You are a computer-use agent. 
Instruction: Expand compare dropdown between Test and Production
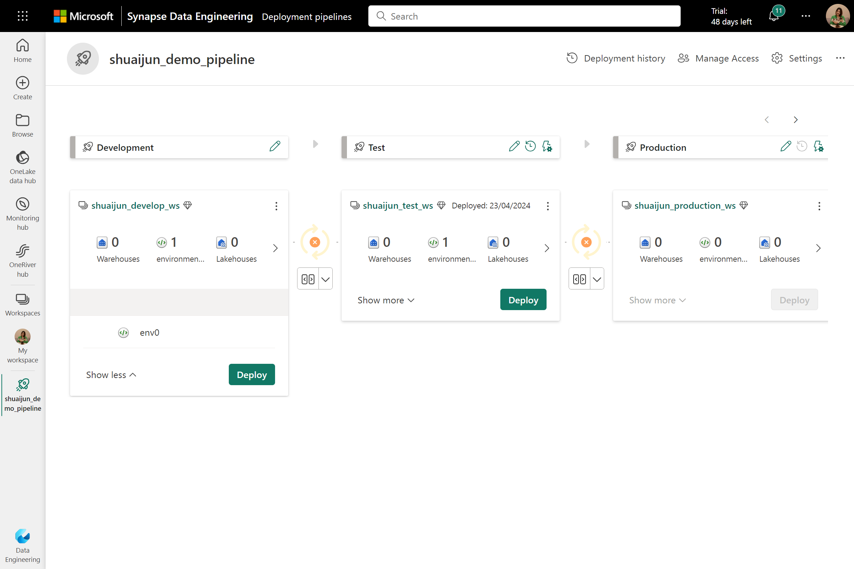tap(597, 279)
